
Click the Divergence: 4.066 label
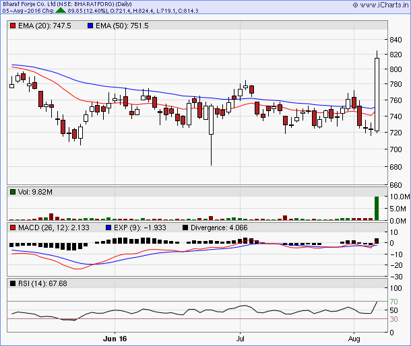coord(219,228)
